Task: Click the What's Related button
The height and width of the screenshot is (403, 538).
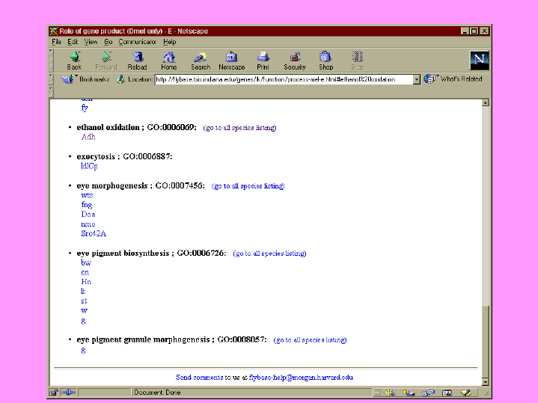Action: coord(454,79)
